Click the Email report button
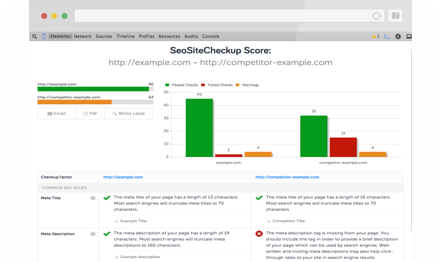441x262 pixels. pos(57,113)
